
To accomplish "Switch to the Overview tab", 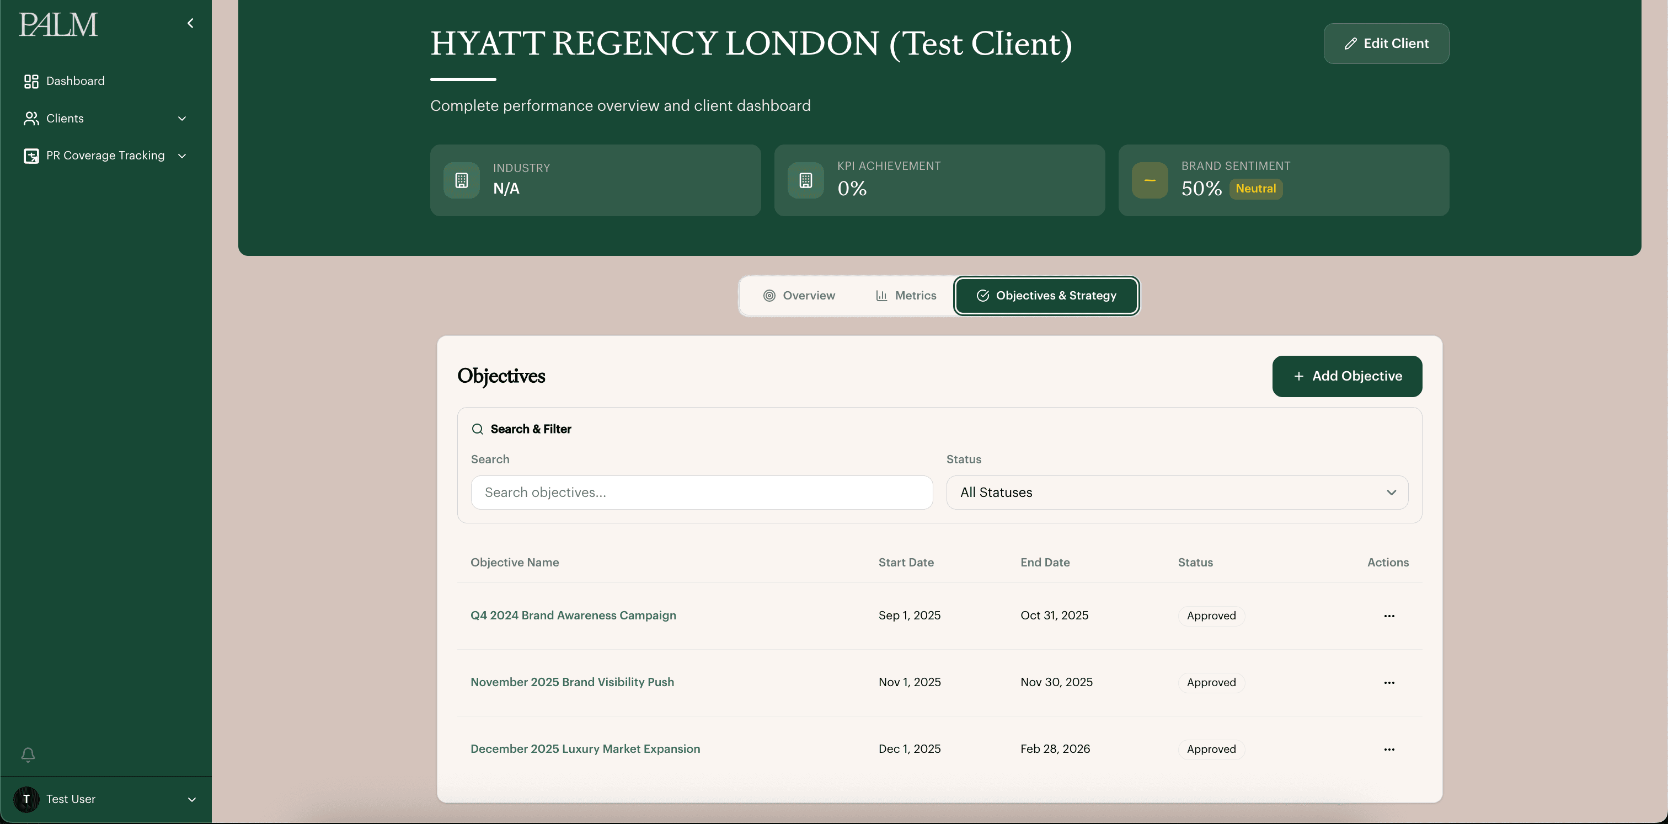I will (799, 296).
